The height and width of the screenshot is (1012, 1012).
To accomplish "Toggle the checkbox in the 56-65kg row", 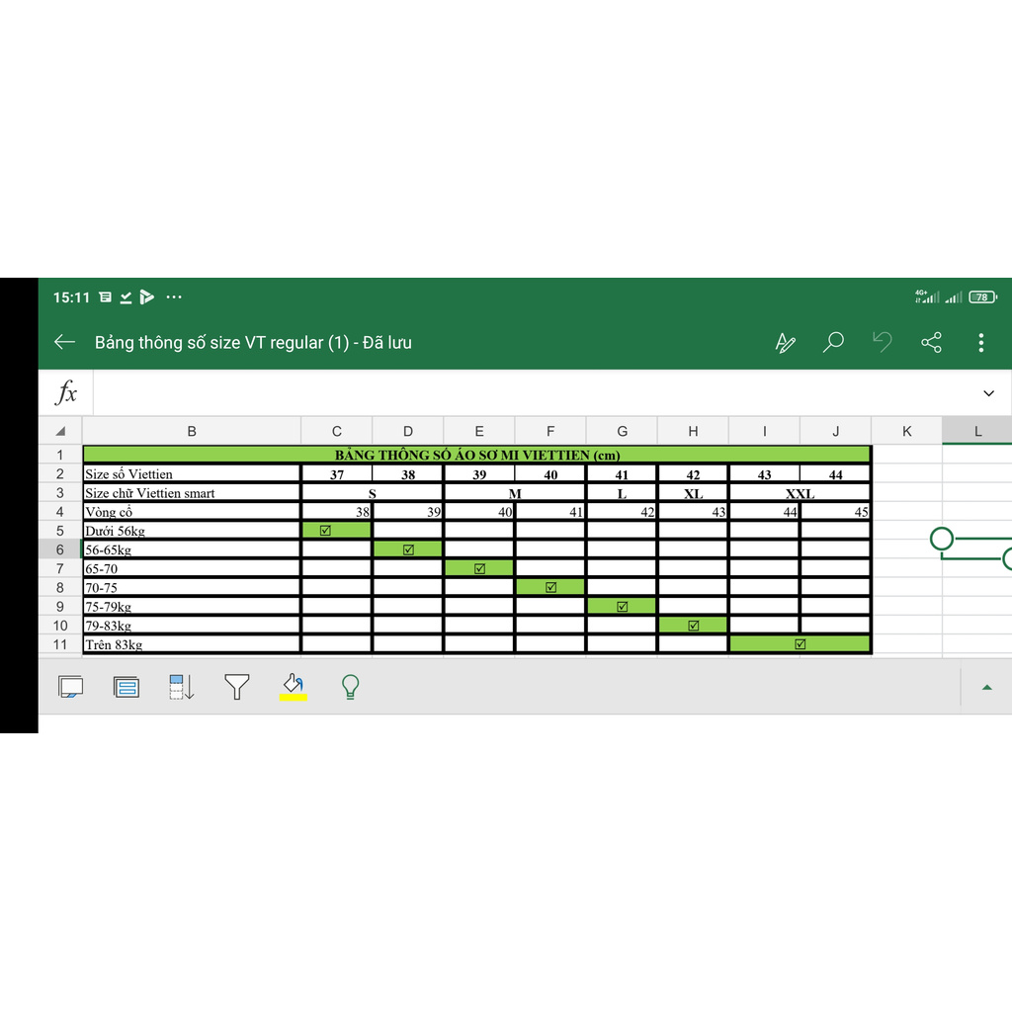I will click(408, 549).
